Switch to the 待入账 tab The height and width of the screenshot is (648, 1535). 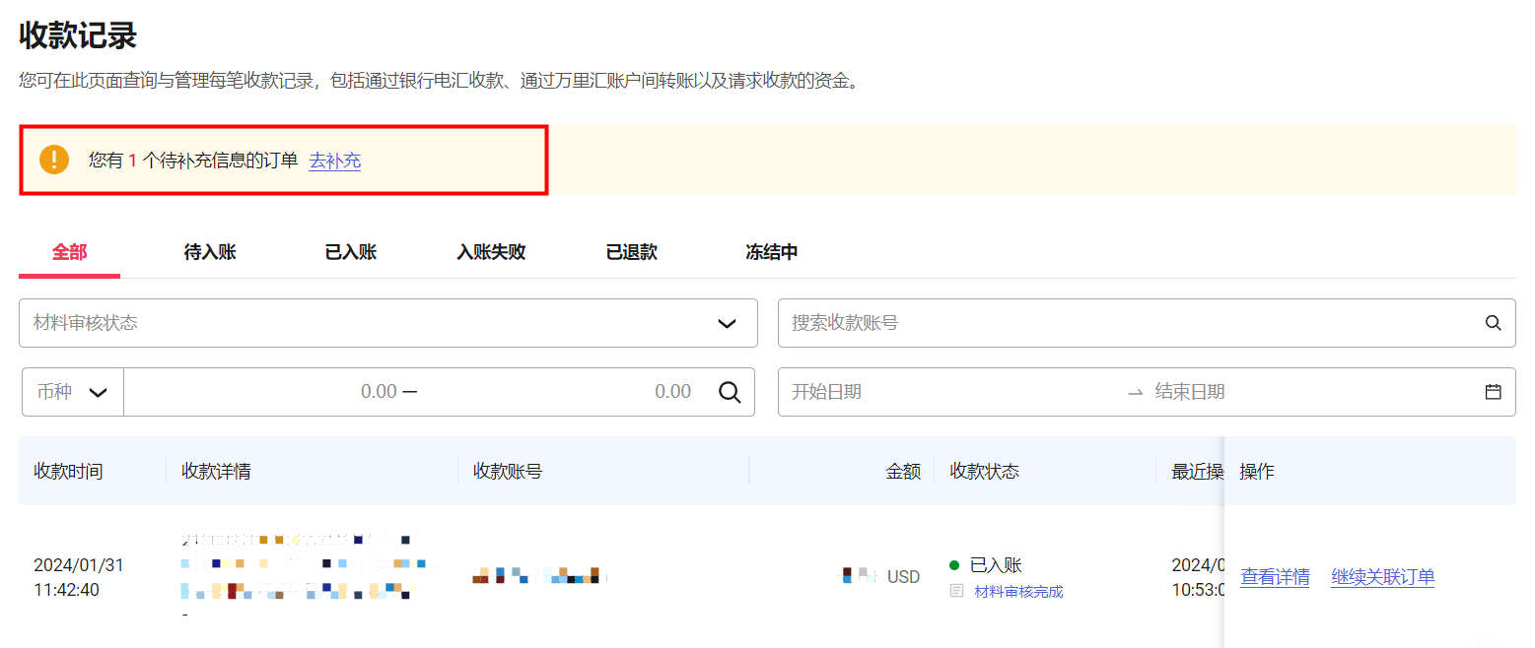pos(210,252)
